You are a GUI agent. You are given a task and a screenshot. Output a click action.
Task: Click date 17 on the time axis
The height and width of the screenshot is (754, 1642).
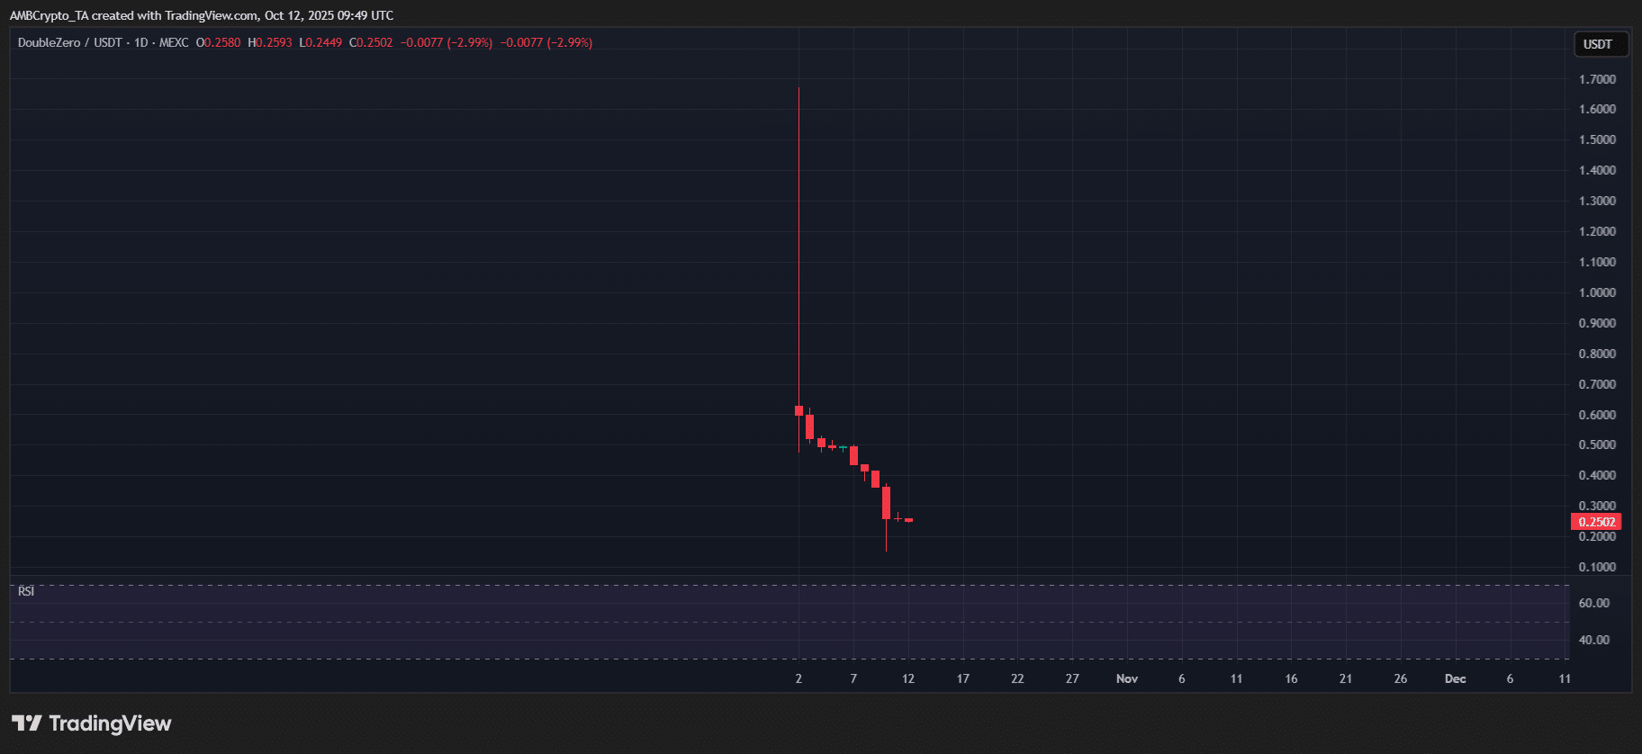pos(962,678)
